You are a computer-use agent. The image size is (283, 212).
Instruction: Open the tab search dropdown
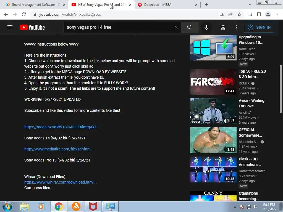pos(250,5)
